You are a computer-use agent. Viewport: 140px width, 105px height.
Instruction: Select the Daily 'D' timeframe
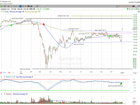pos(21,6)
